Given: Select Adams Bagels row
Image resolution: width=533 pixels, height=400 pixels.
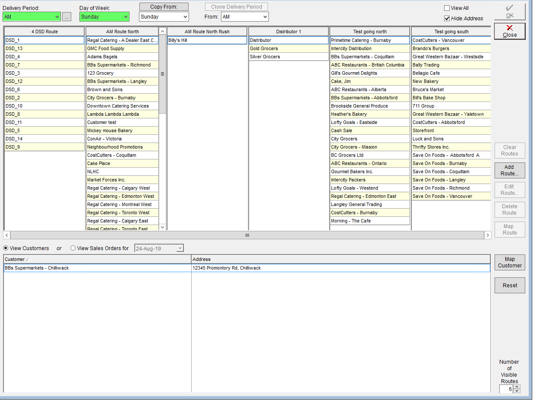Looking at the screenshot, I should click(x=123, y=57).
